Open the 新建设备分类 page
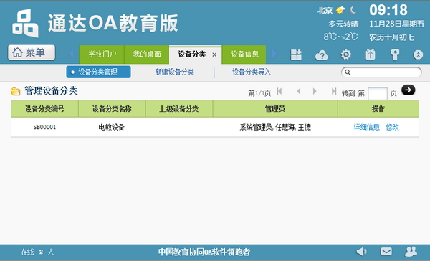Viewport: 430px width, 261px height. (175, 72)
